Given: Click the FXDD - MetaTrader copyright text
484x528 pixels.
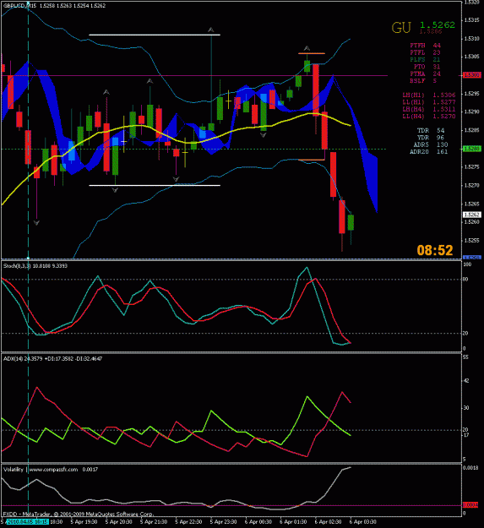Looking at the screenshot, I should click(x=78, y=514).
